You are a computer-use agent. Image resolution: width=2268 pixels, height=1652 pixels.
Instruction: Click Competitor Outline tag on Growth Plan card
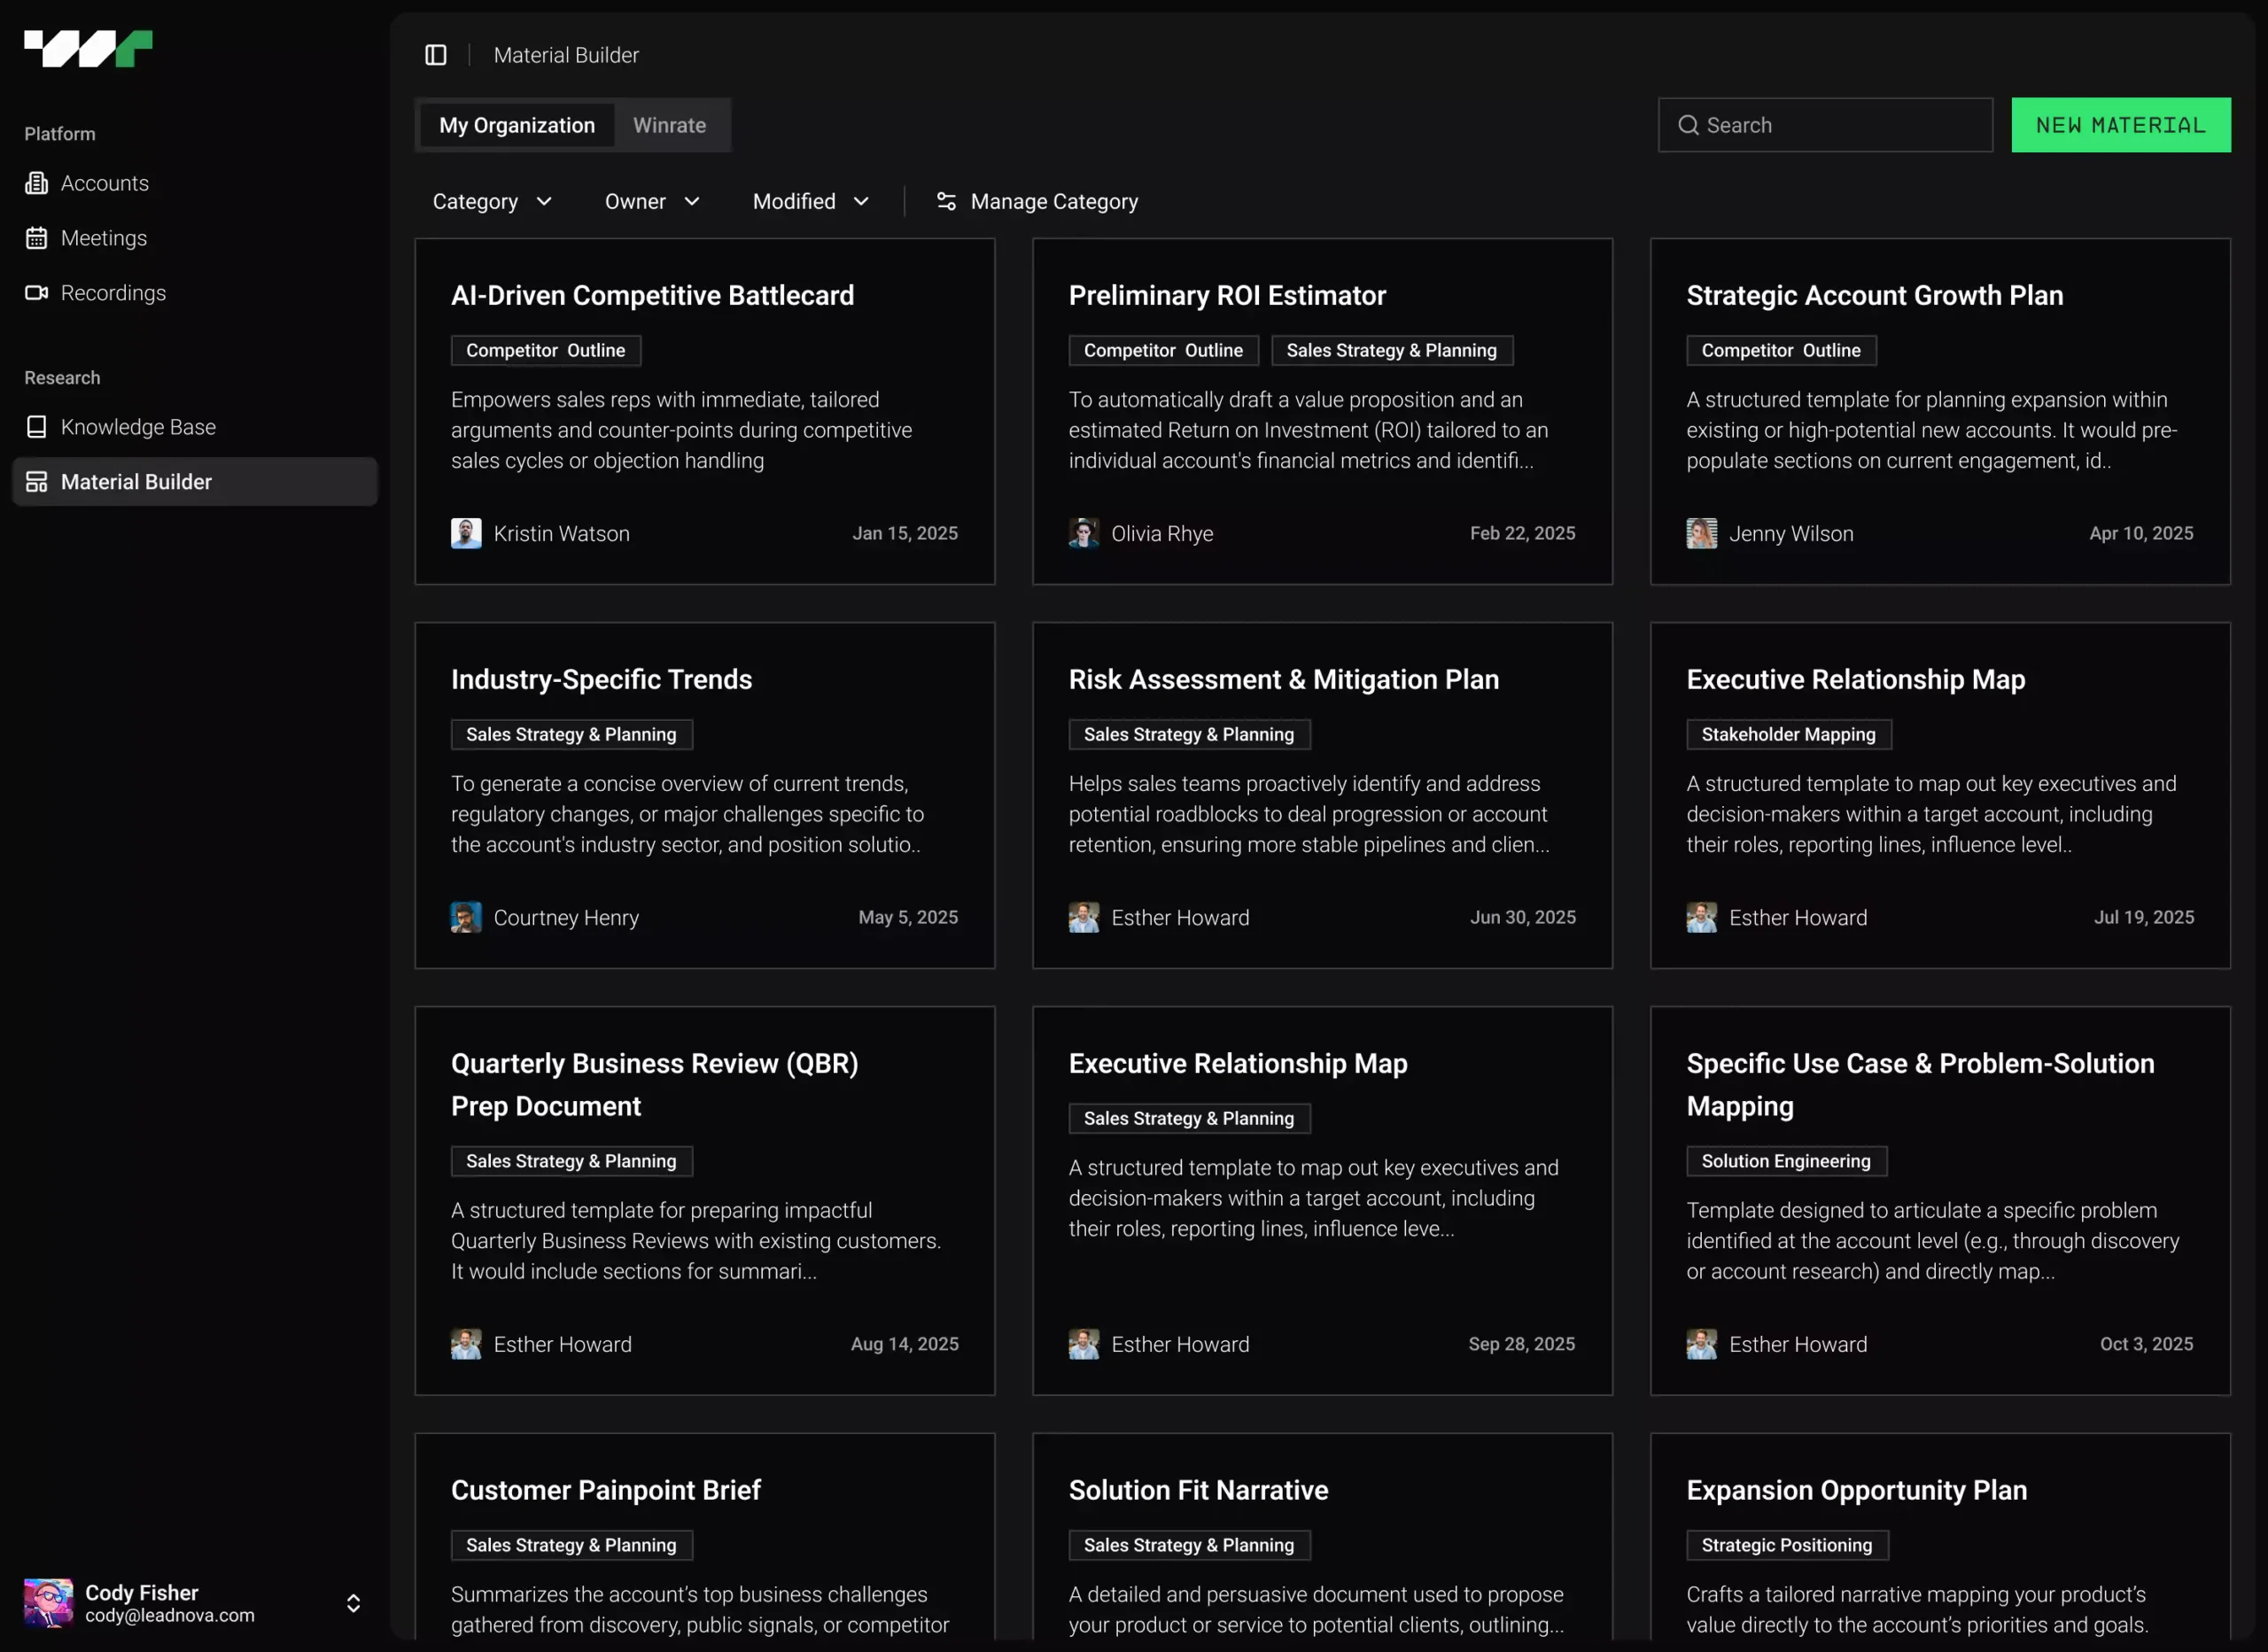click(x=1781, y=350)
